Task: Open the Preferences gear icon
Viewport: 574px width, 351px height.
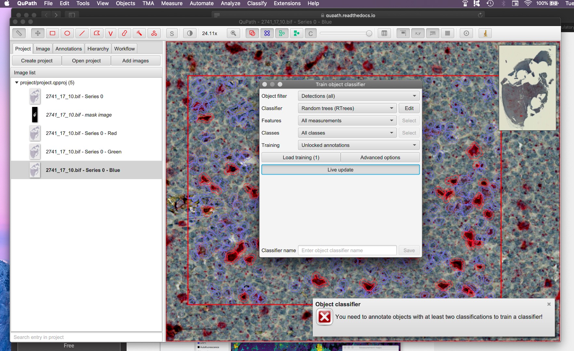Action: 466,33
